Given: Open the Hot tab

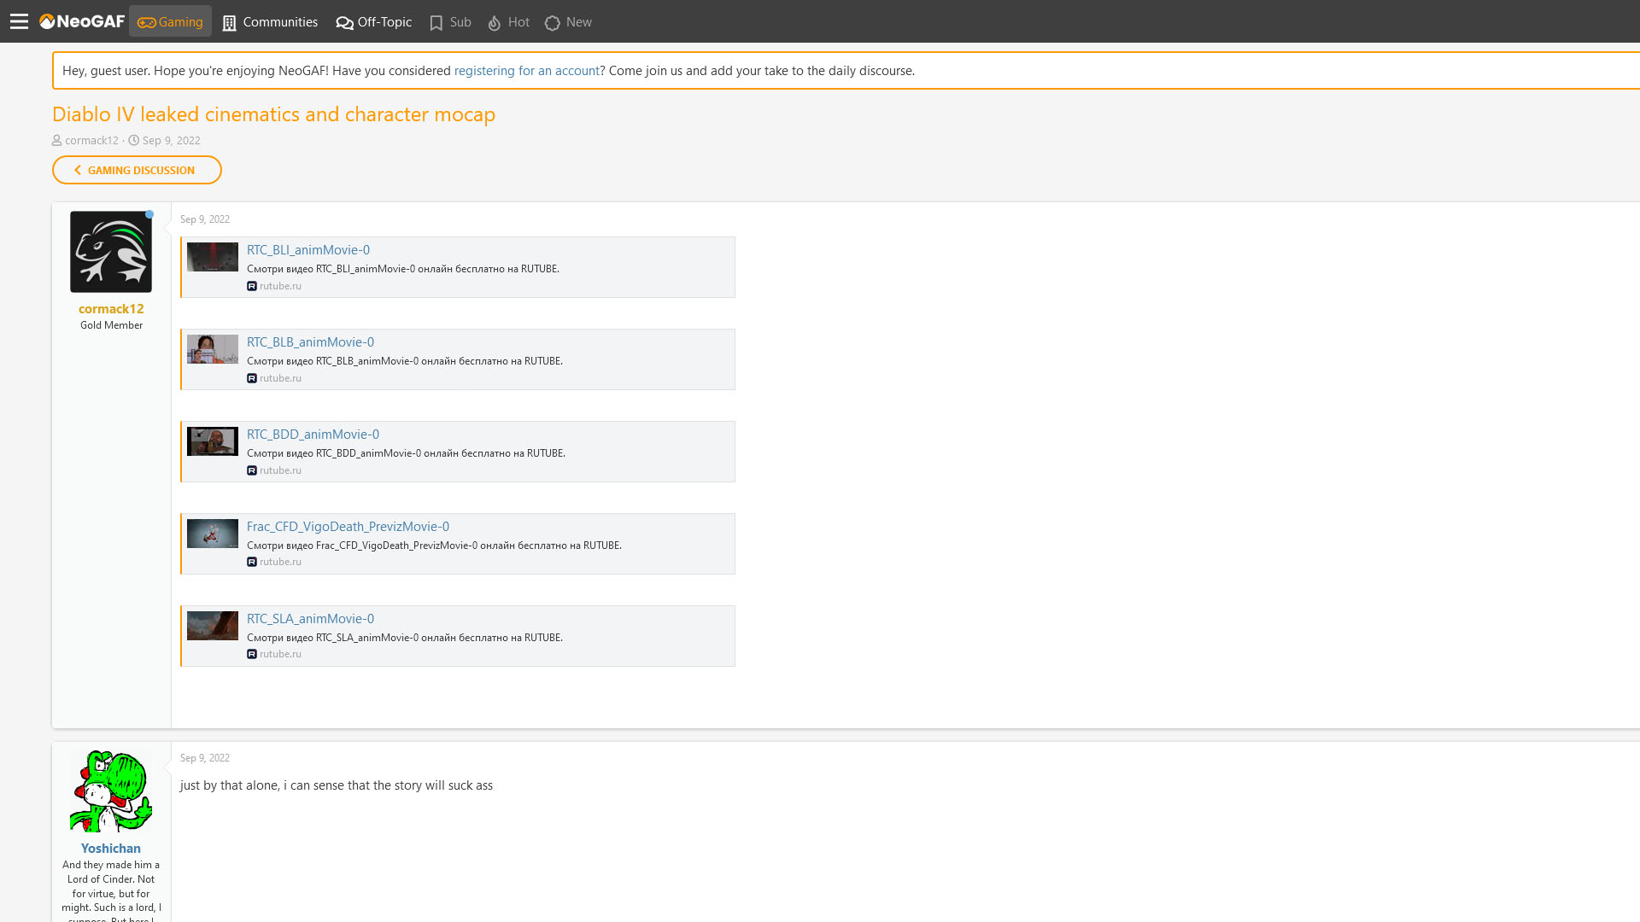Looking at the screenshot, I should pos(509,22).
